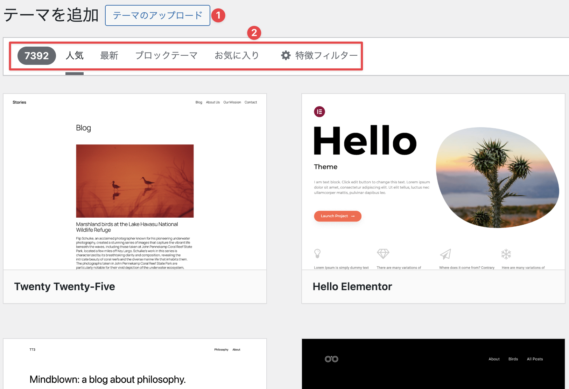Screen dimensions: 569x389
Task: Show the お気に入り themes tab
Action: (237, 56)
